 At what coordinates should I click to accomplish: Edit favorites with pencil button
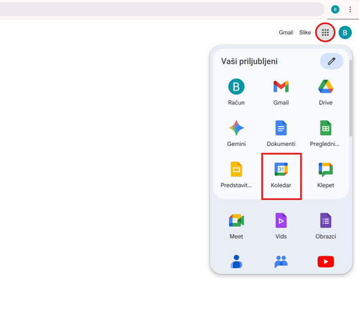click(x=332, y=61)
